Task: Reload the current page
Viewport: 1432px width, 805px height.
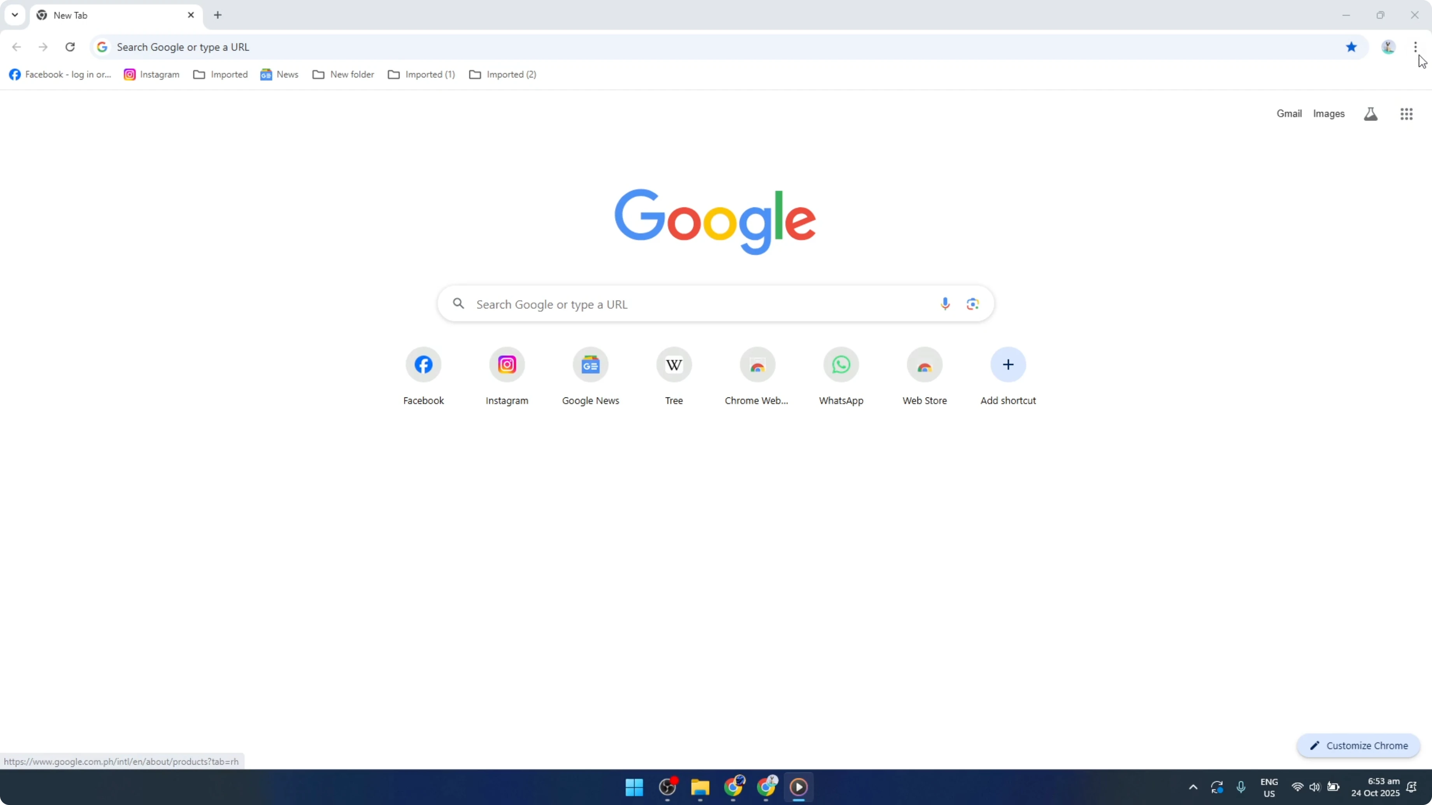Action: point(70,47)
